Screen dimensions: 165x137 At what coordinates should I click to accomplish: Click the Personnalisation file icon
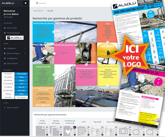(x=5, y=33)
